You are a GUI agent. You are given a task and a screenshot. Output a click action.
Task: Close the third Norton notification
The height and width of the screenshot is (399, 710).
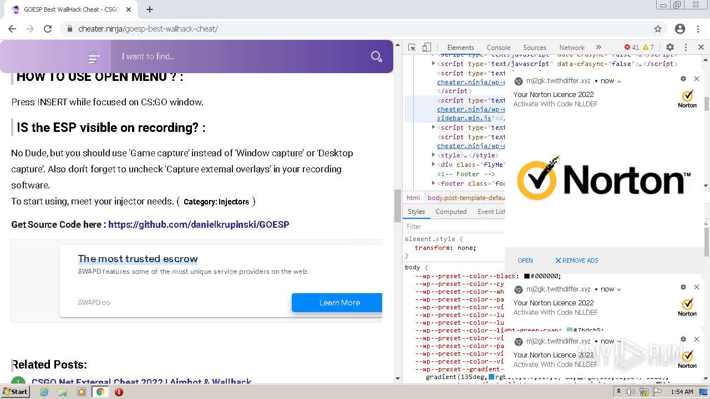point(697,339)
